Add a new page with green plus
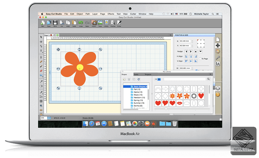The width and height of the screenshot is (259, 158). pos(57,35)
